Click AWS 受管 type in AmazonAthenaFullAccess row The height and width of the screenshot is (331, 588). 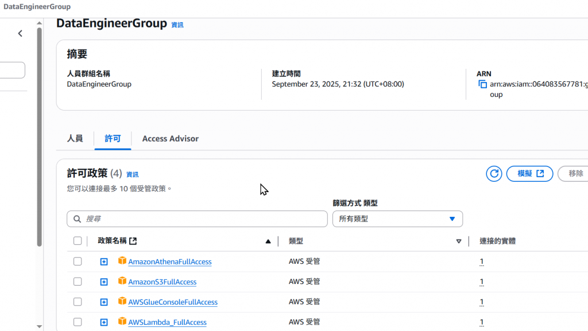(304, 262)
